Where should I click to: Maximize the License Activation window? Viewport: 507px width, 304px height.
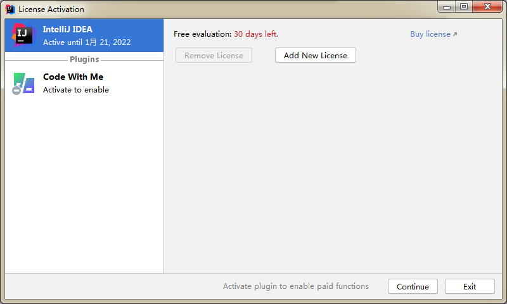pyautogui.click(x=464, y=6)
